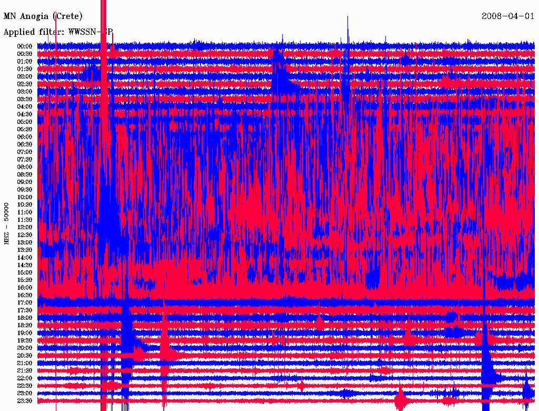Click the 22:30 time label

pos(25,386)
